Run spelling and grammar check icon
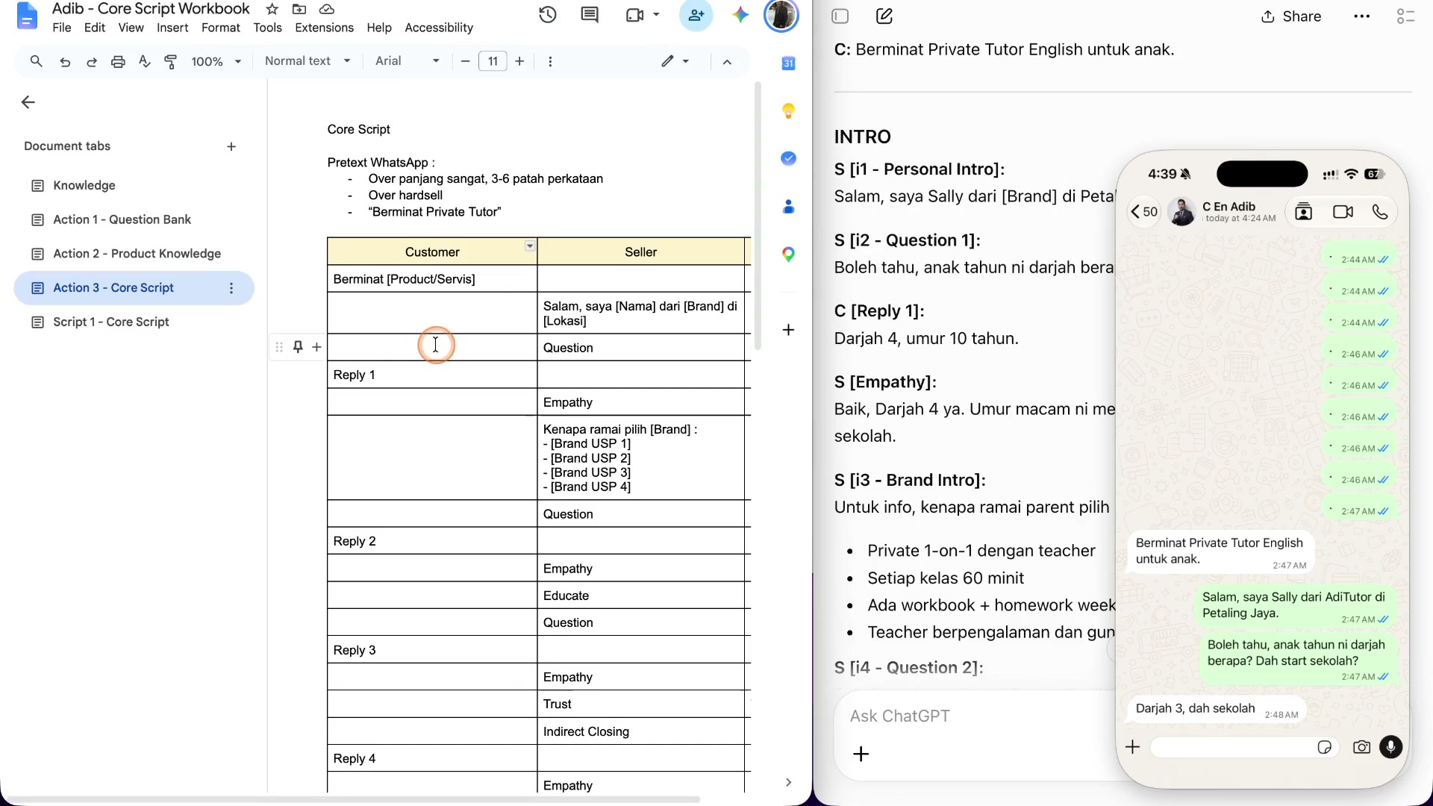This screenshot has width=1433, height=806. tap(145, 62)
